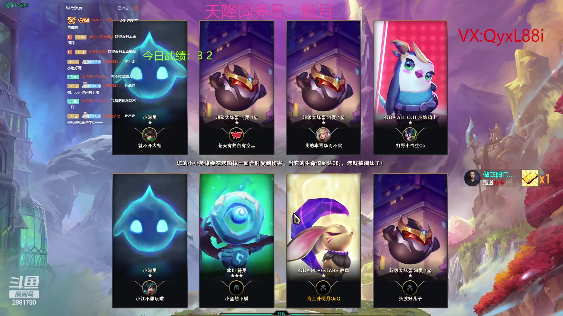Select the 冰川 符灵 three-star card
Image resolution: width=563 pixels, height=316 pixels.
(x=237, y=241)
